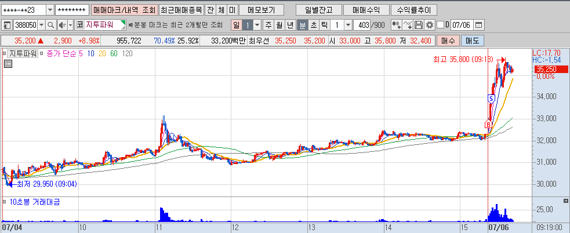Expand the account number dropdown arrow
570x233 pixels.
click(50, 10)
